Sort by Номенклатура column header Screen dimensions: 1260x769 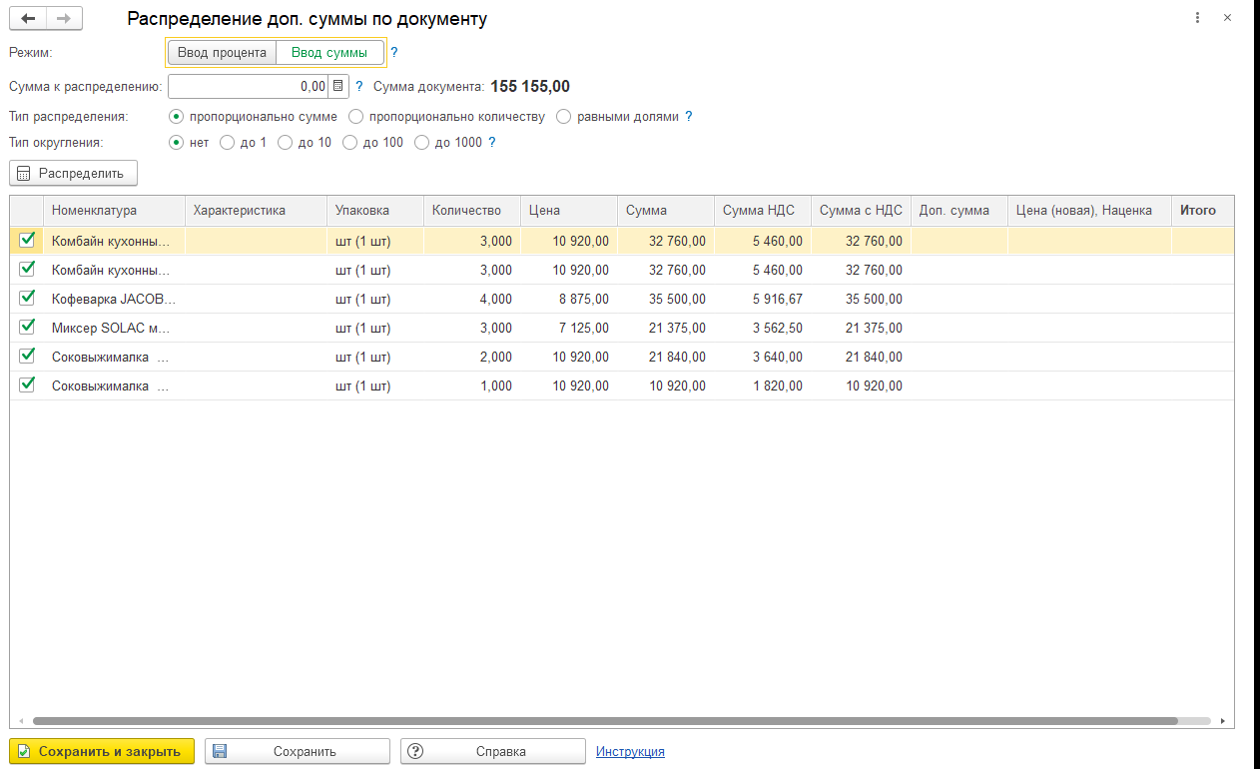114,211
